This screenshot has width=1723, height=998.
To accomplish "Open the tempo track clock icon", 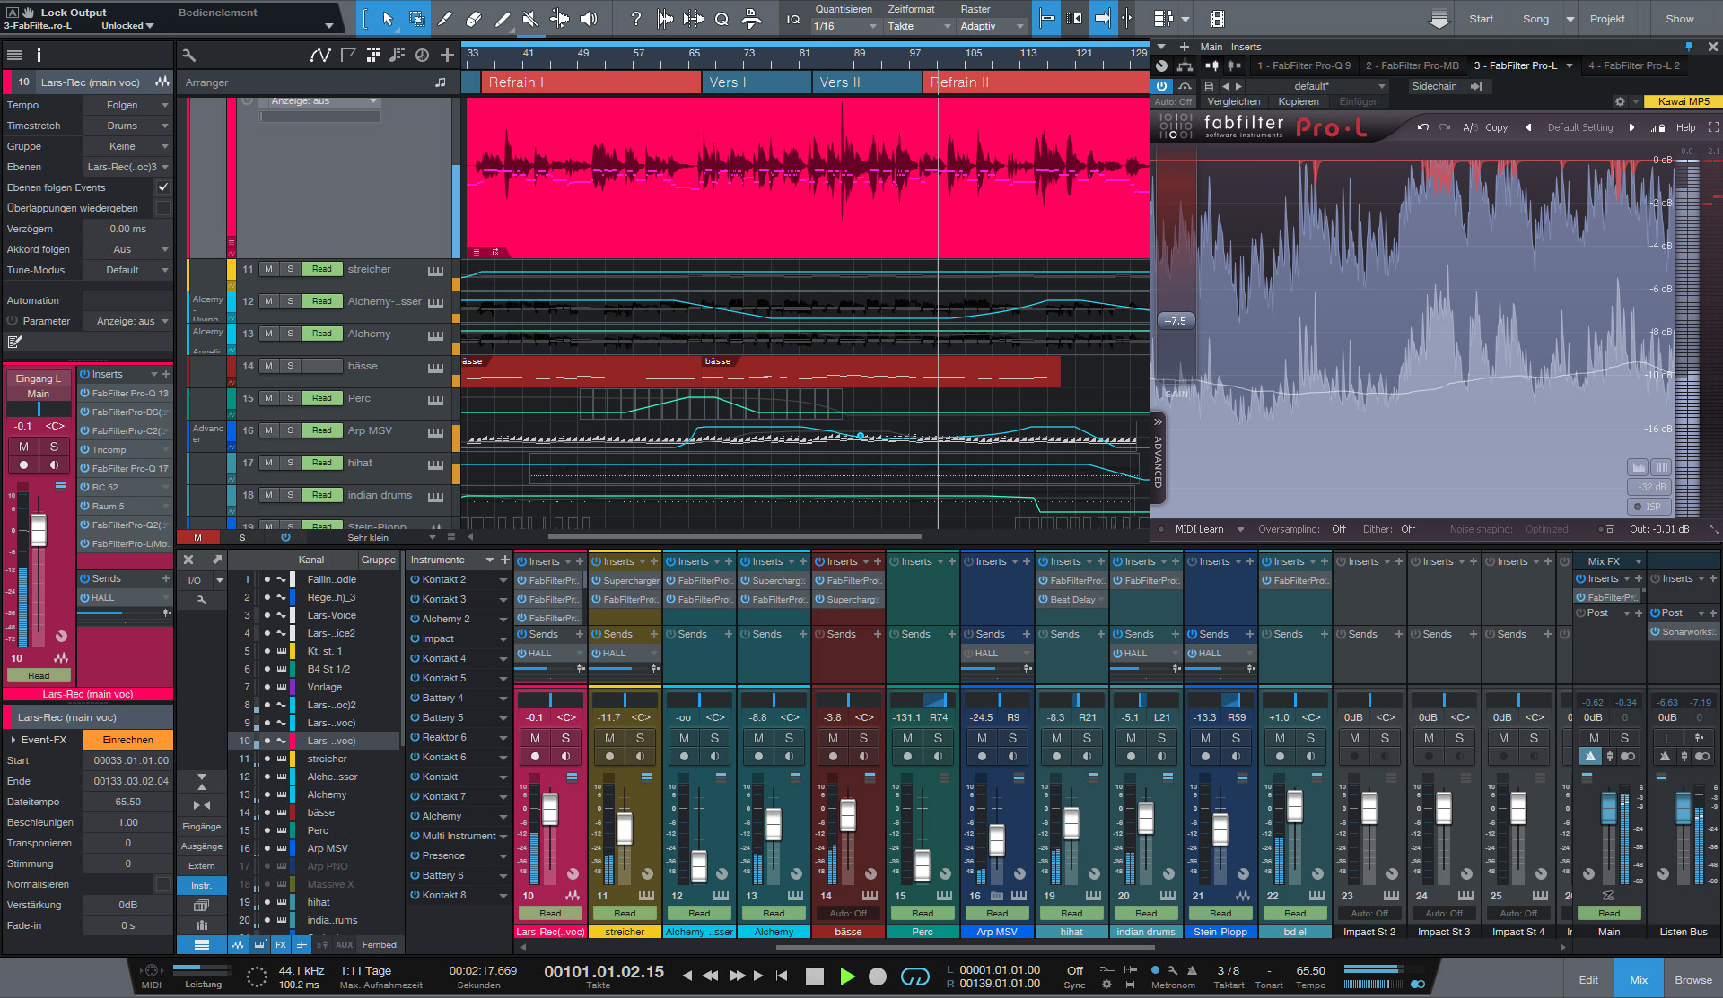I will [422, 56].
